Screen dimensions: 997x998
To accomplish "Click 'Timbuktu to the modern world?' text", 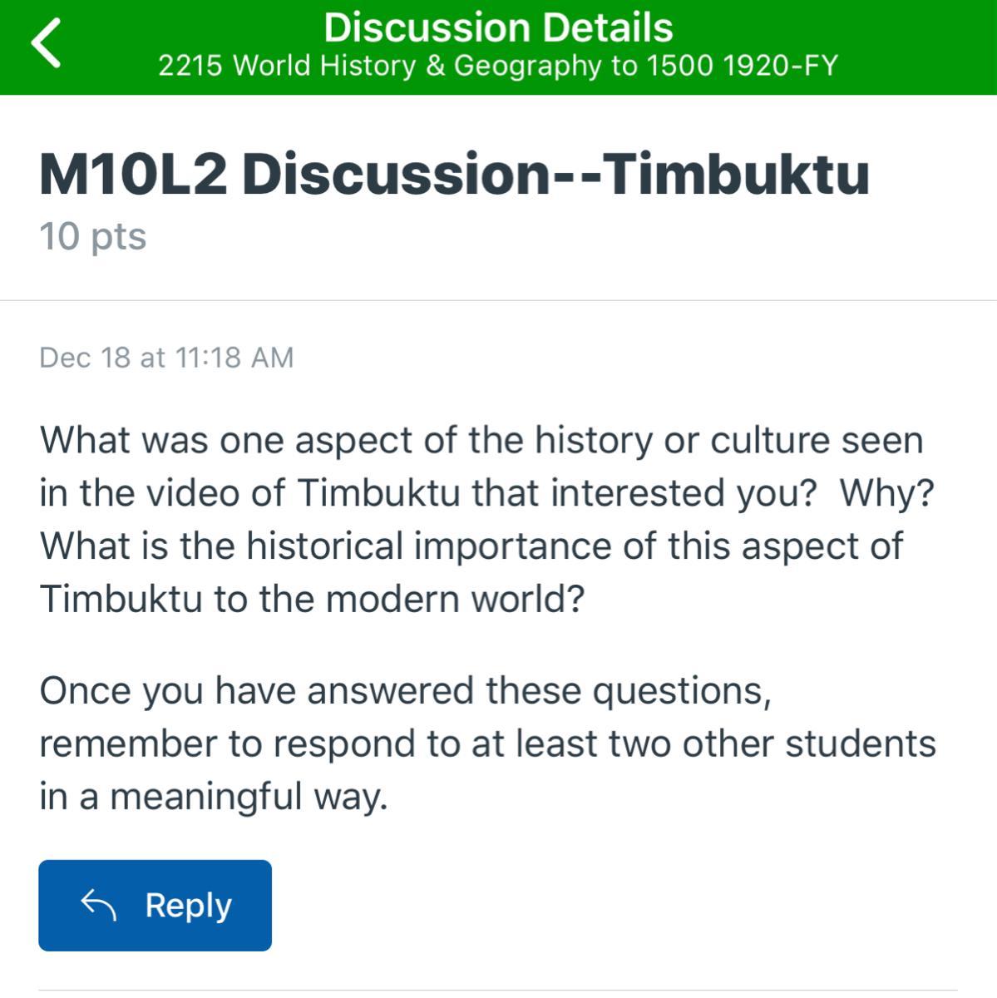I will point(312,599).
